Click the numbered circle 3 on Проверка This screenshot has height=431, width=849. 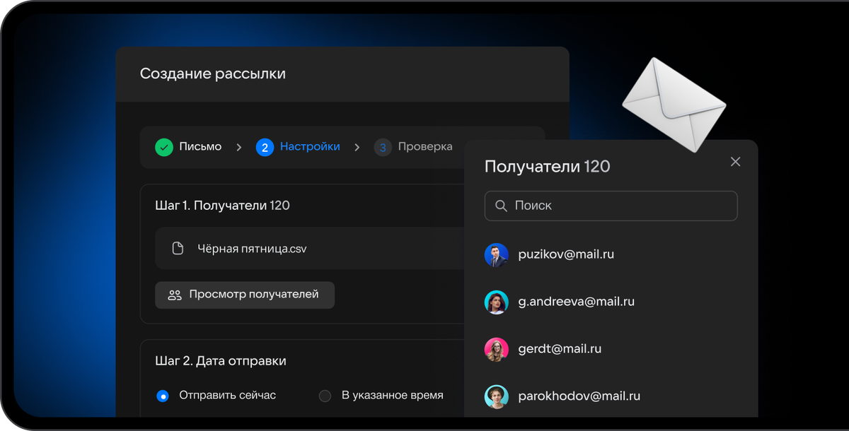pos(383,147)
